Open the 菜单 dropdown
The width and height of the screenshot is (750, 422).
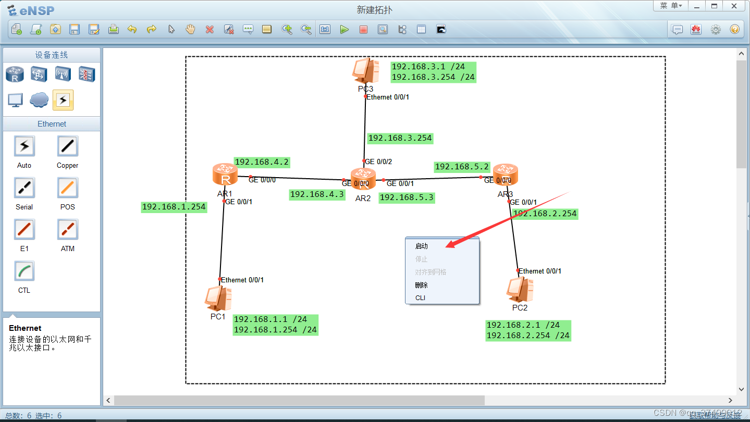coord(670,6)
